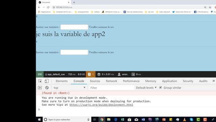This screenshot has width=216, height=122.
Task: Switch to the Security tab
Action: tap(188, 81)
